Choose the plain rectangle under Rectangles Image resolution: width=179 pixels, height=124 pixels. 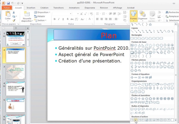tap(132, 38)
